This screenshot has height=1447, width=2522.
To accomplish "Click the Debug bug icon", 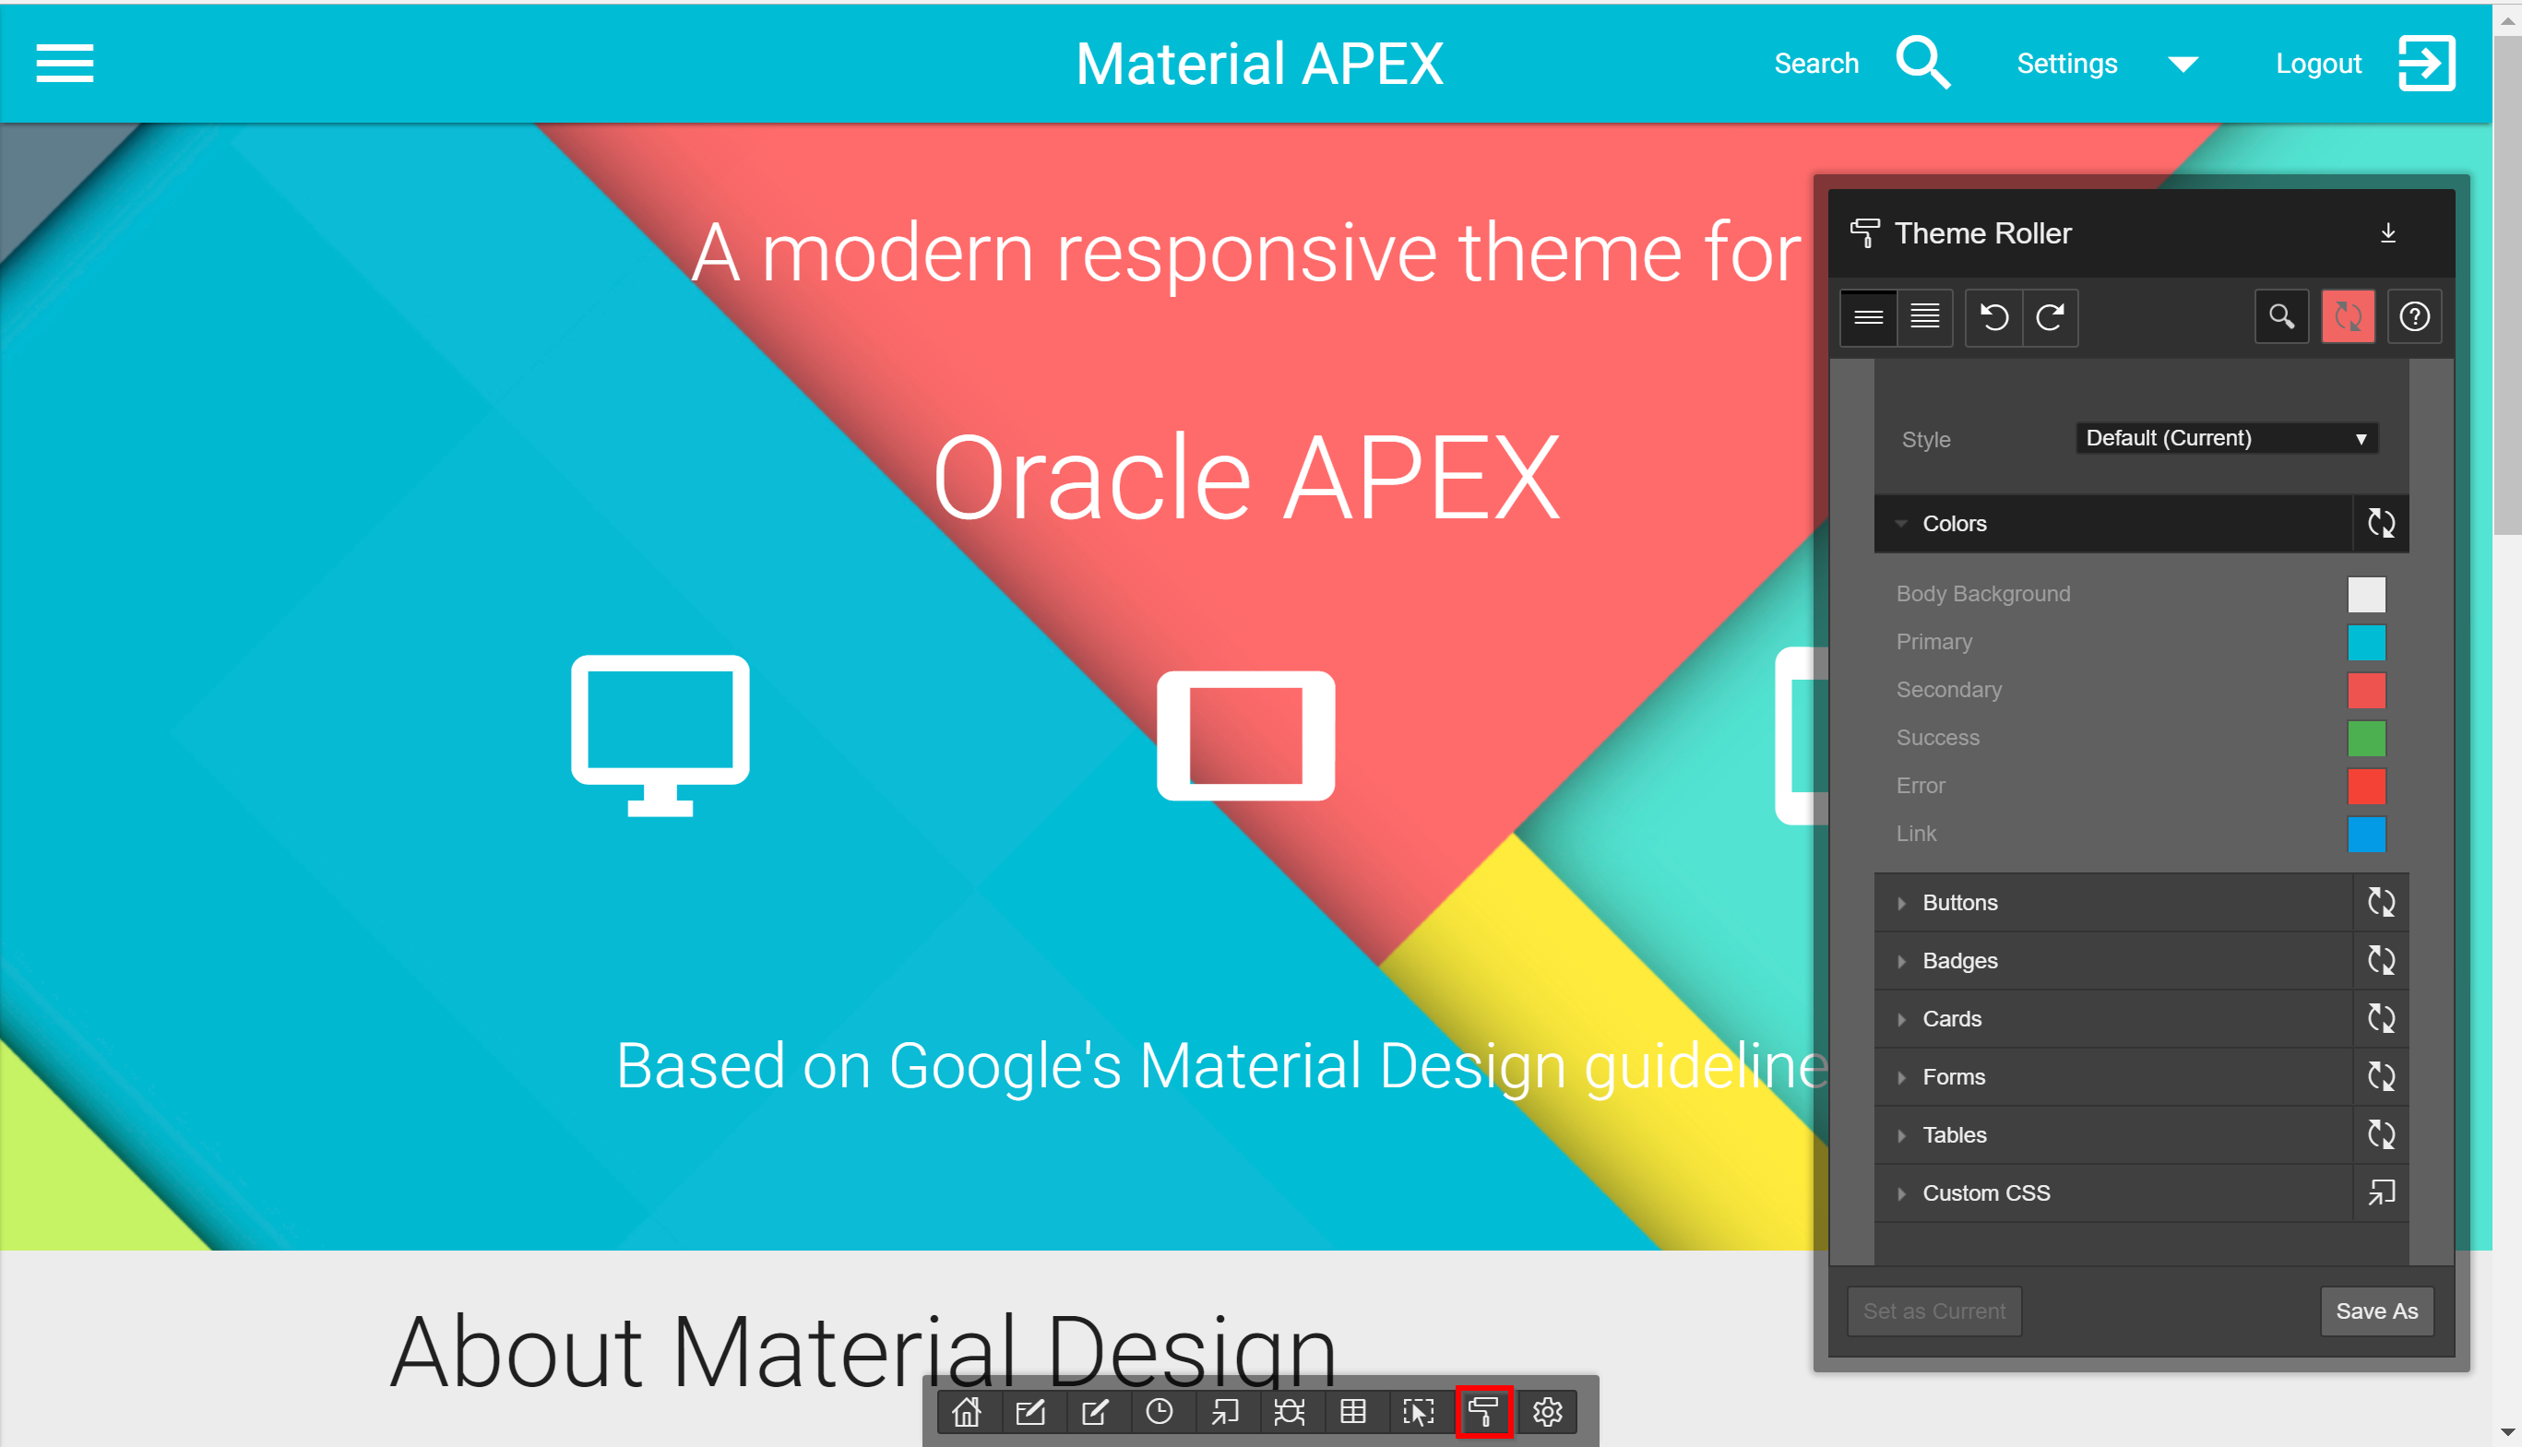I will (x=1290, y=1411).
